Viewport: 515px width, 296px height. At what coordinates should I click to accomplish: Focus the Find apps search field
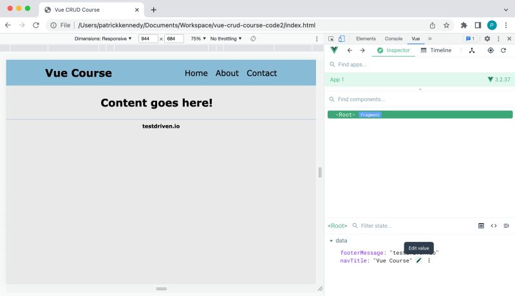(420, 64)
